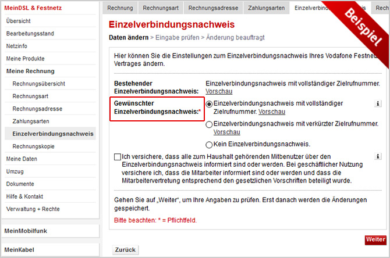Open the Rechnung tab
The image size is (390, 258).
pos(120,8)
